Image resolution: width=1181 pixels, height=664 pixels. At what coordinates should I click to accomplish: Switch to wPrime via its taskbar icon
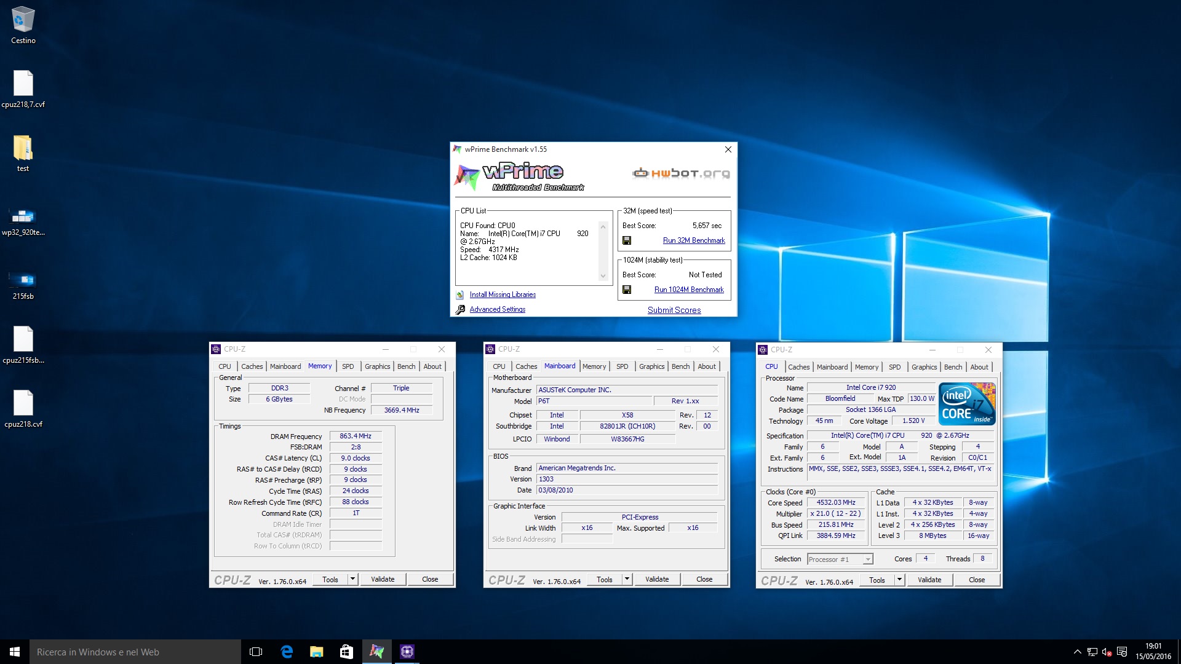coord(376,652)
